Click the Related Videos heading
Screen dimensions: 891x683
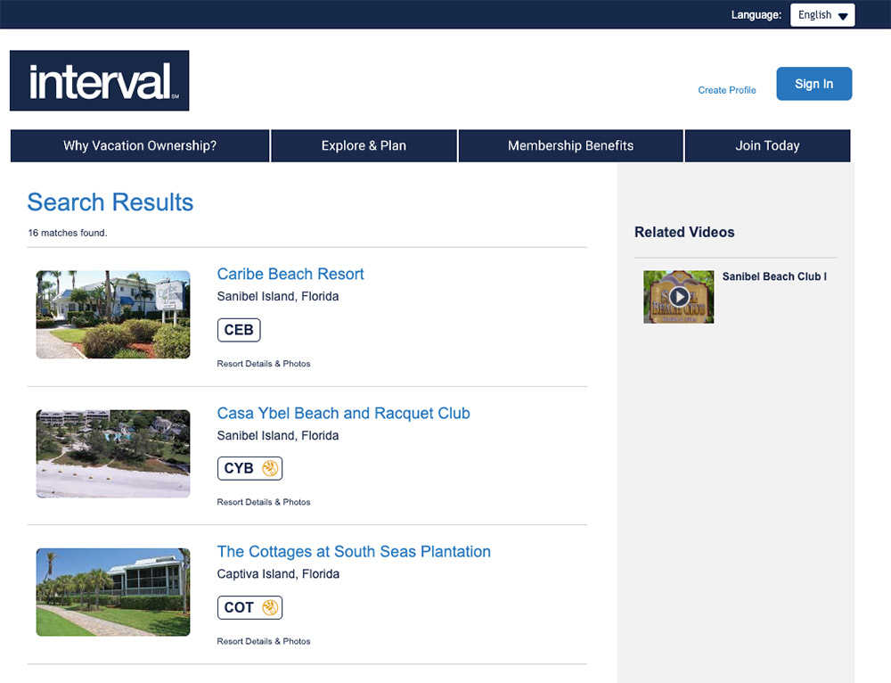[684, 232]
